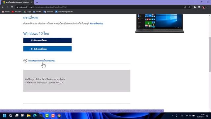This screenshot has height=119, width=211.
Task: Open the bookmark right after Maps
Action: (37, 12)
